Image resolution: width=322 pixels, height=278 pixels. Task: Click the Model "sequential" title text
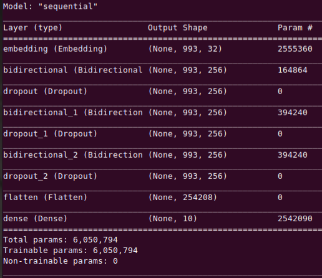click(x=50, y=6)
